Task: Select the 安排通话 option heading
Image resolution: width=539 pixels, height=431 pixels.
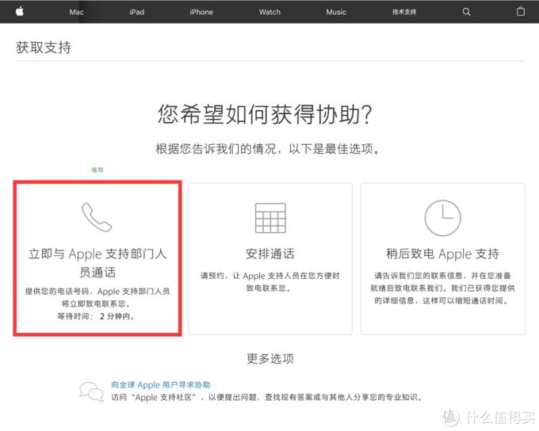Action: 270,254
